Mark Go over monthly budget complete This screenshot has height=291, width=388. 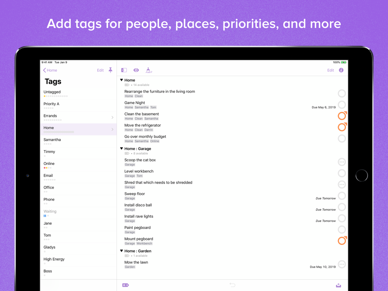coord(342,139)
